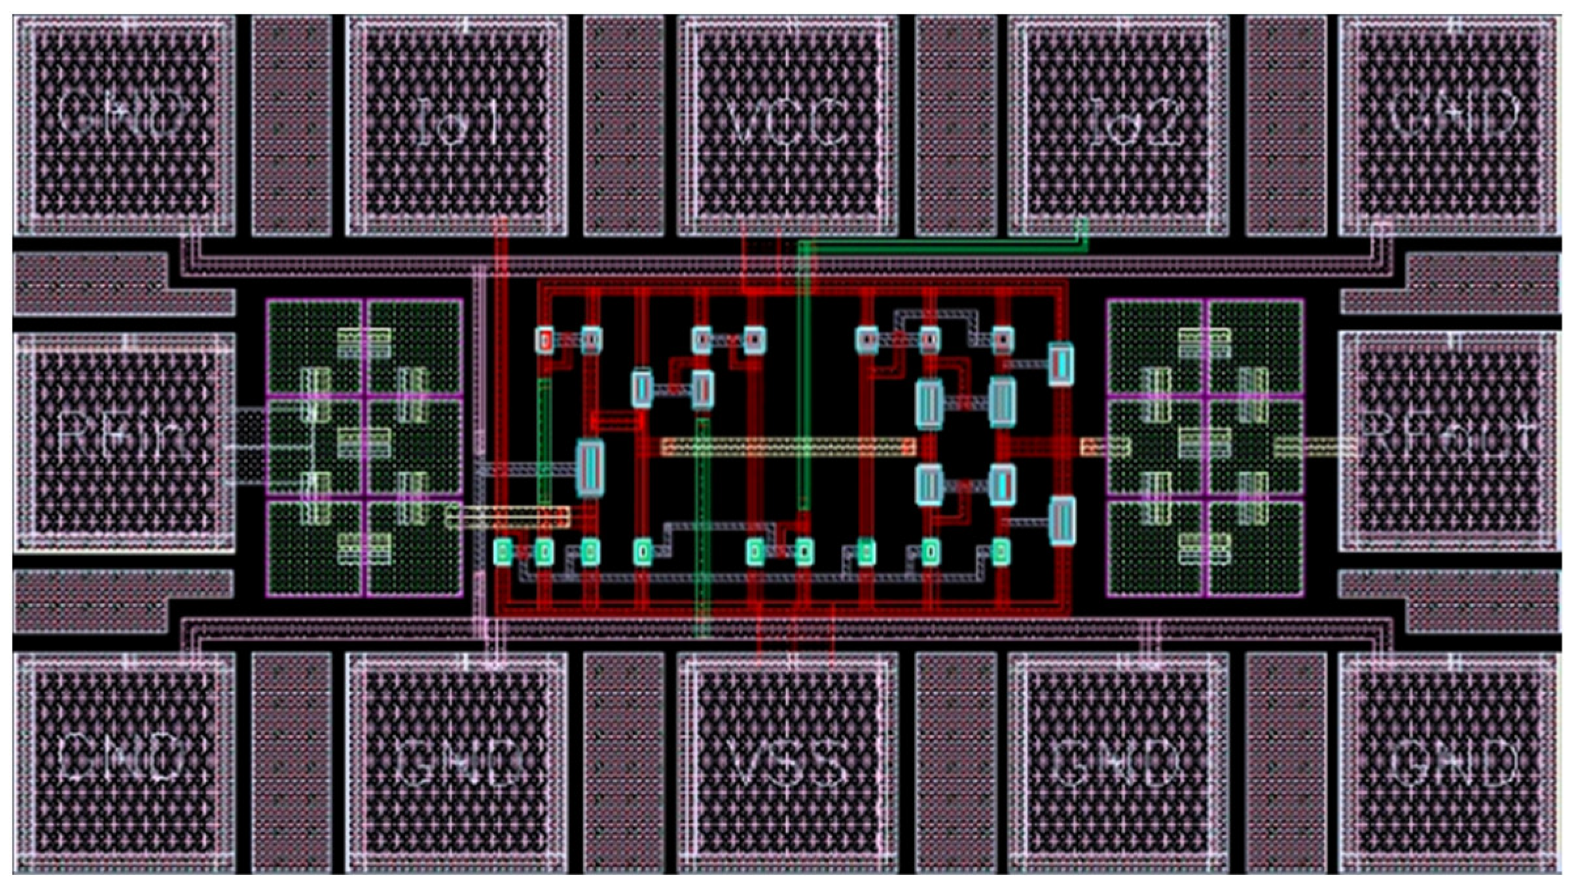Select the RFout output pad
Screen dimensions: 1572x892
1449,441
